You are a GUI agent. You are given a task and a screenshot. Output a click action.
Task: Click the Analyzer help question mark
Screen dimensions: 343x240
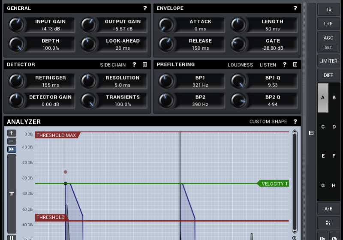(295, 122)
